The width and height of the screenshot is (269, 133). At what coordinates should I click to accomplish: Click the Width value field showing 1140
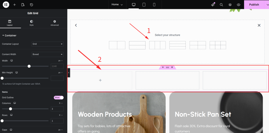pos(57,66)
